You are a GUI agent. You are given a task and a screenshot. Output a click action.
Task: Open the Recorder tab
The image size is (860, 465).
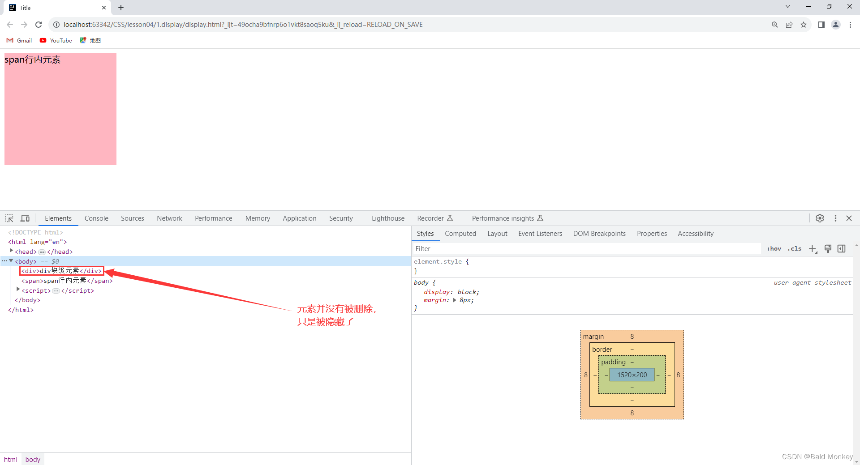pyautogui.click(x=435, y=218)
